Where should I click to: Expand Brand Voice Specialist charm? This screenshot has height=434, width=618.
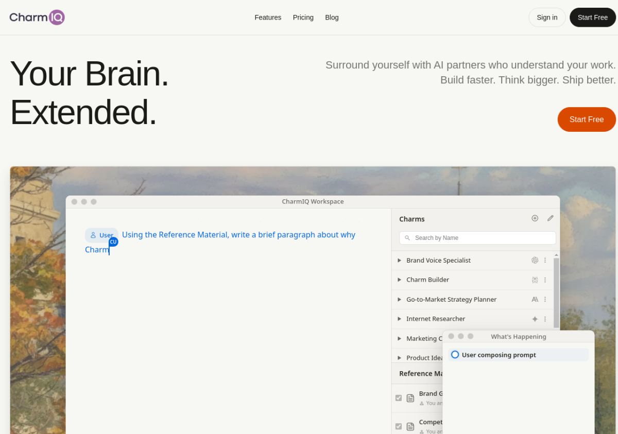tap(399, 261)
